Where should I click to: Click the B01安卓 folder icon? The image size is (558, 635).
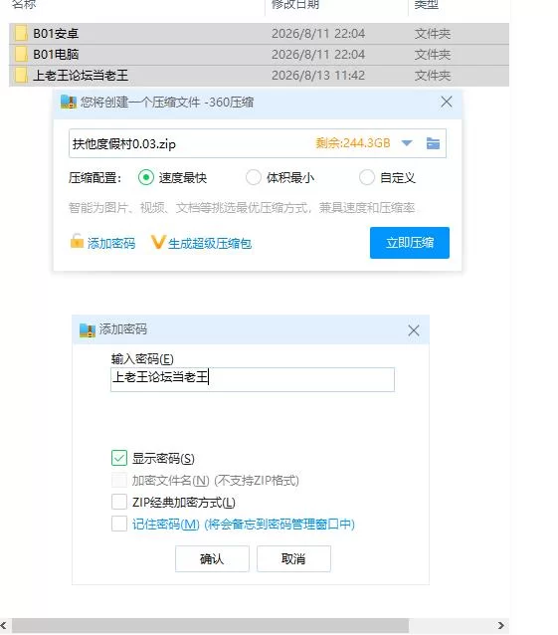21,33
